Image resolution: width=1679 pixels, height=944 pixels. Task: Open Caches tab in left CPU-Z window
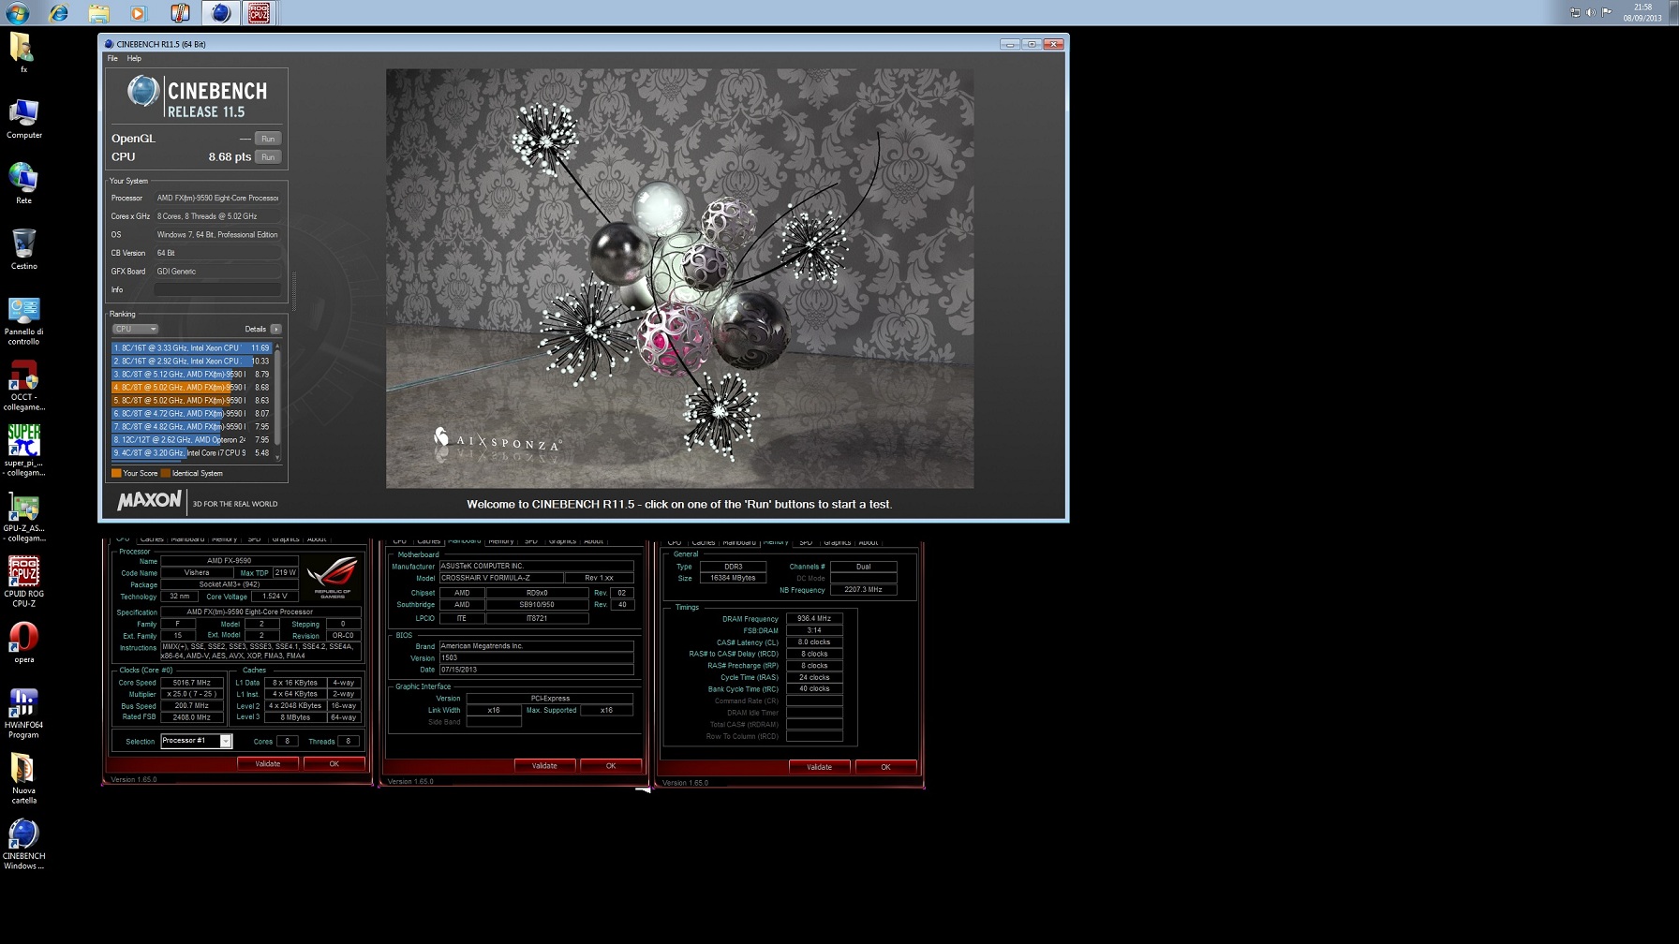(x=152, y=539)
